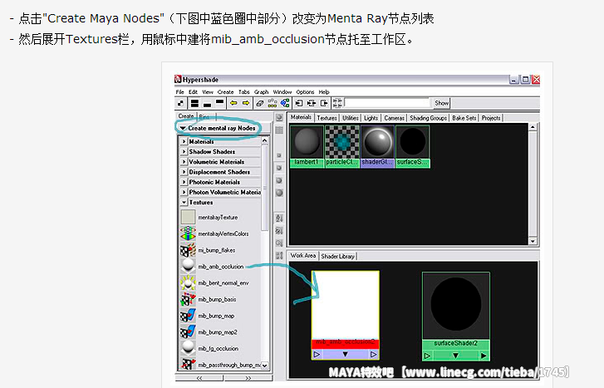
Task: Select the mib_passthrough_bump_map node icon
Action: 188,364
